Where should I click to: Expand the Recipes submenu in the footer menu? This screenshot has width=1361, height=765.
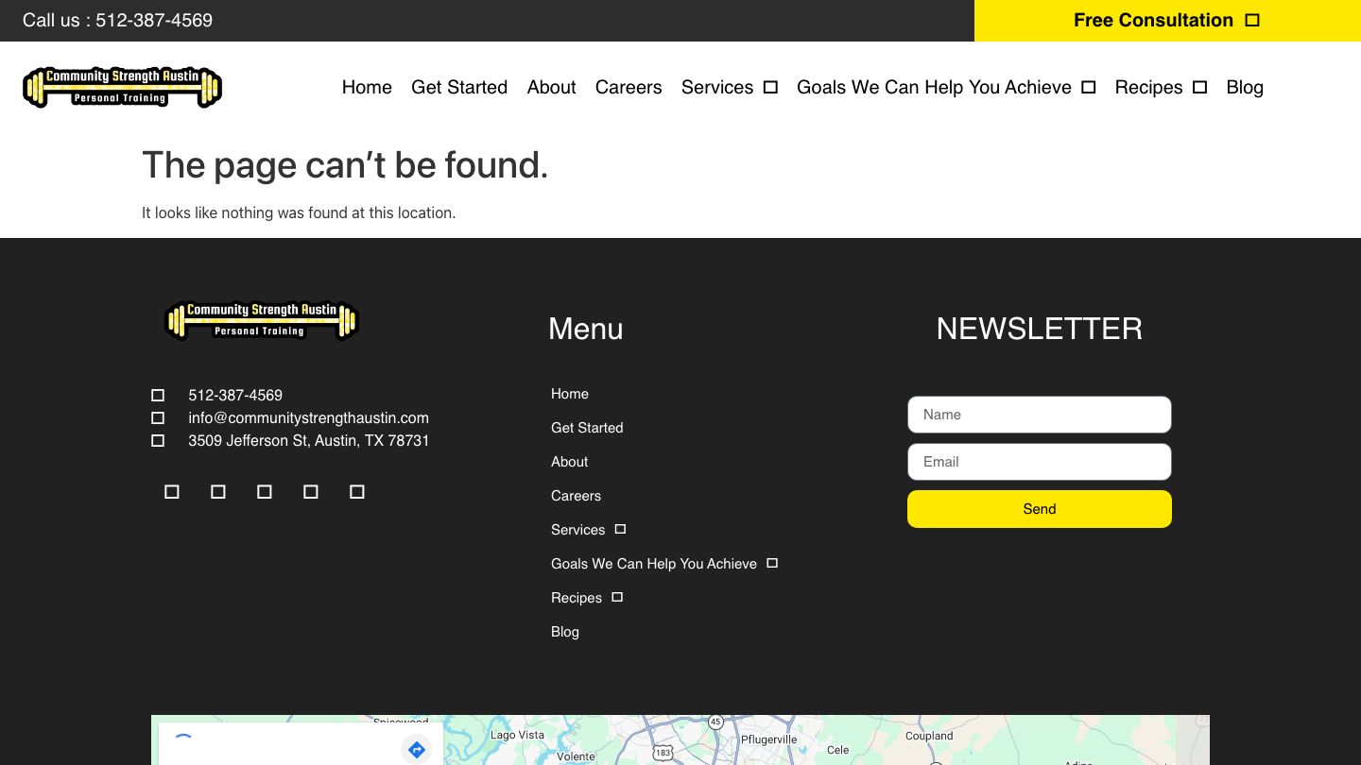point(617,597)
